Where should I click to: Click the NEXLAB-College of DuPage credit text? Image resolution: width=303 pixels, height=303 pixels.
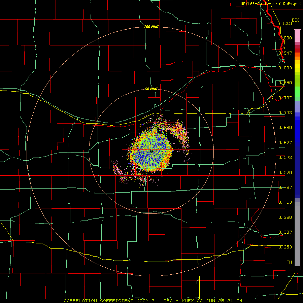269,4
